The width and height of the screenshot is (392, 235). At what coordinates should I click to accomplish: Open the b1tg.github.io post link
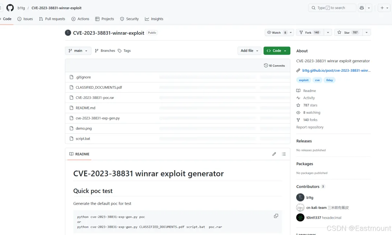pos(336,70)
